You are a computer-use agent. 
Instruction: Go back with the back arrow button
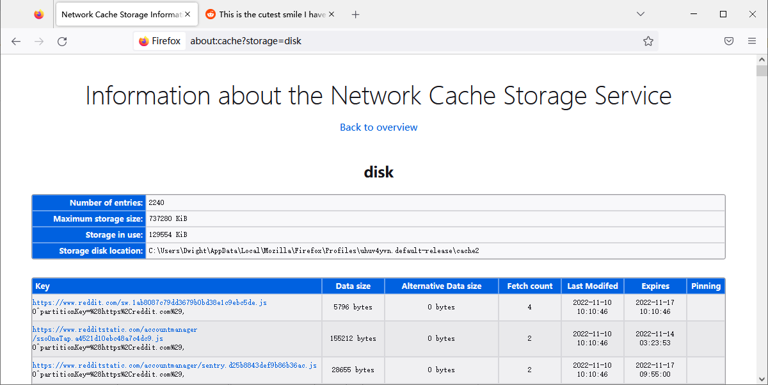[x=16, y=41]
